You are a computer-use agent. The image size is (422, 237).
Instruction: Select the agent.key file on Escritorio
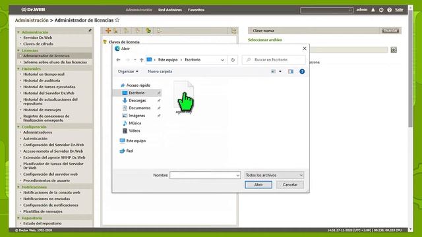click(x=184, y=97)
